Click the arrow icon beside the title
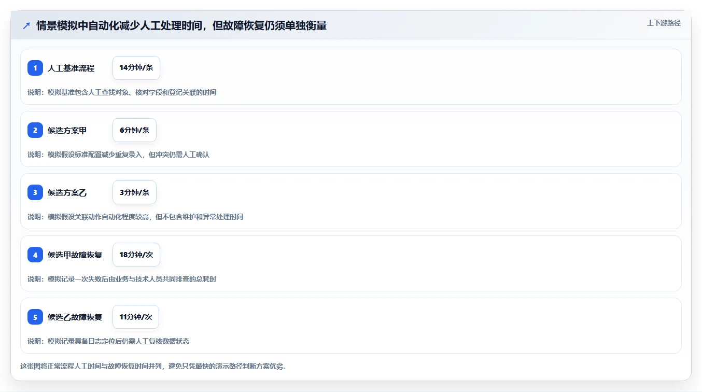 [26, 25]
